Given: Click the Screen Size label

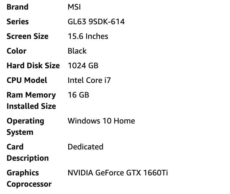Looking at the screenshot, I should pos(27,36).
